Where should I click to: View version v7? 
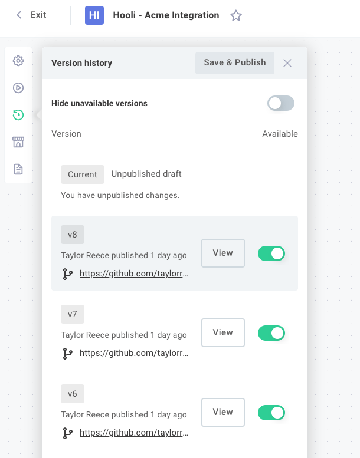[223, 332]
